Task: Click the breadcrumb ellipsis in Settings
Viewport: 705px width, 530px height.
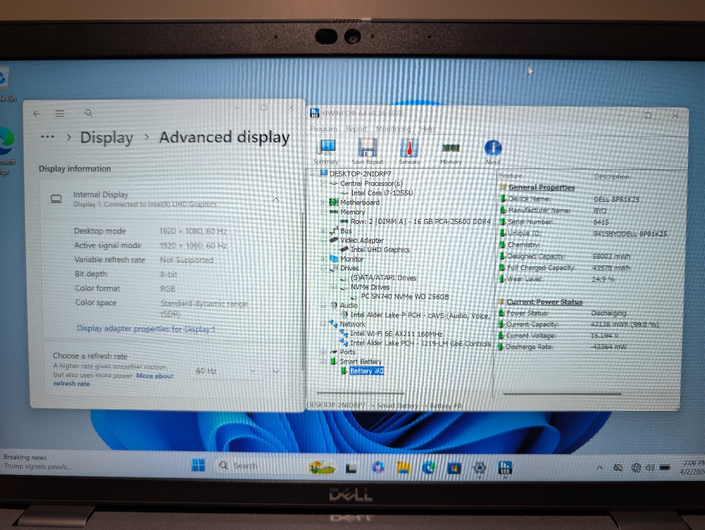Action: pyautogui.click(x=48, y=137)
